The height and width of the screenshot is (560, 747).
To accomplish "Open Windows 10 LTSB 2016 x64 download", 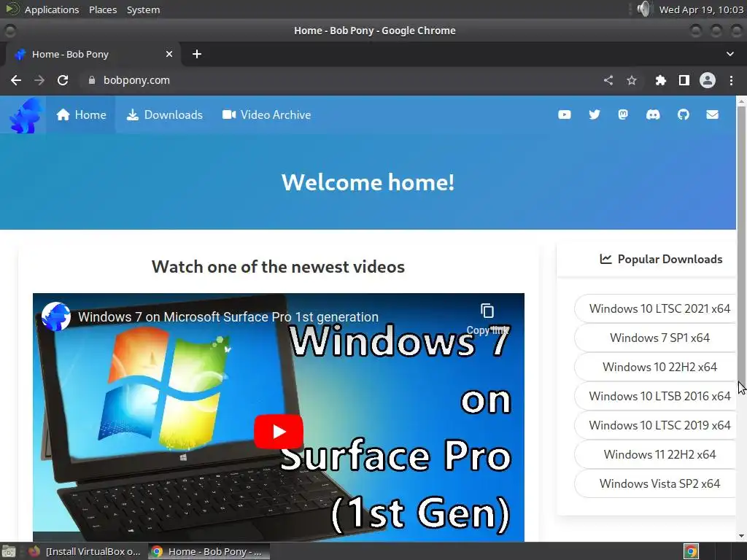I will [656, 396].
